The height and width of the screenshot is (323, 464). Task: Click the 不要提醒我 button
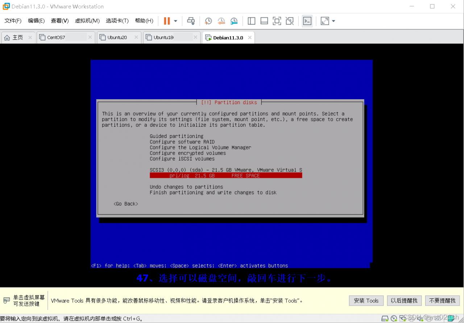click(442, 301)
